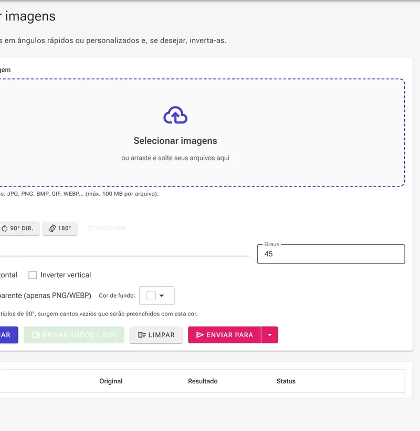
Task: Click the trash icon on LIMPAR
Action: pos(142,335)
